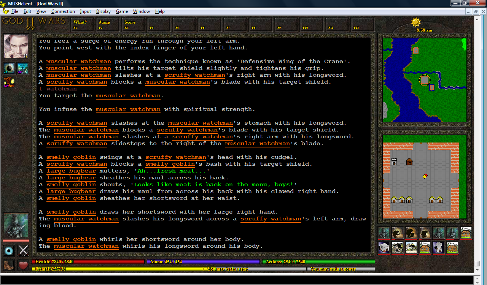The height and width of the screenshot is (285, 487).
Task: Click the red heart icon
Action: click(x=24, y=265)
